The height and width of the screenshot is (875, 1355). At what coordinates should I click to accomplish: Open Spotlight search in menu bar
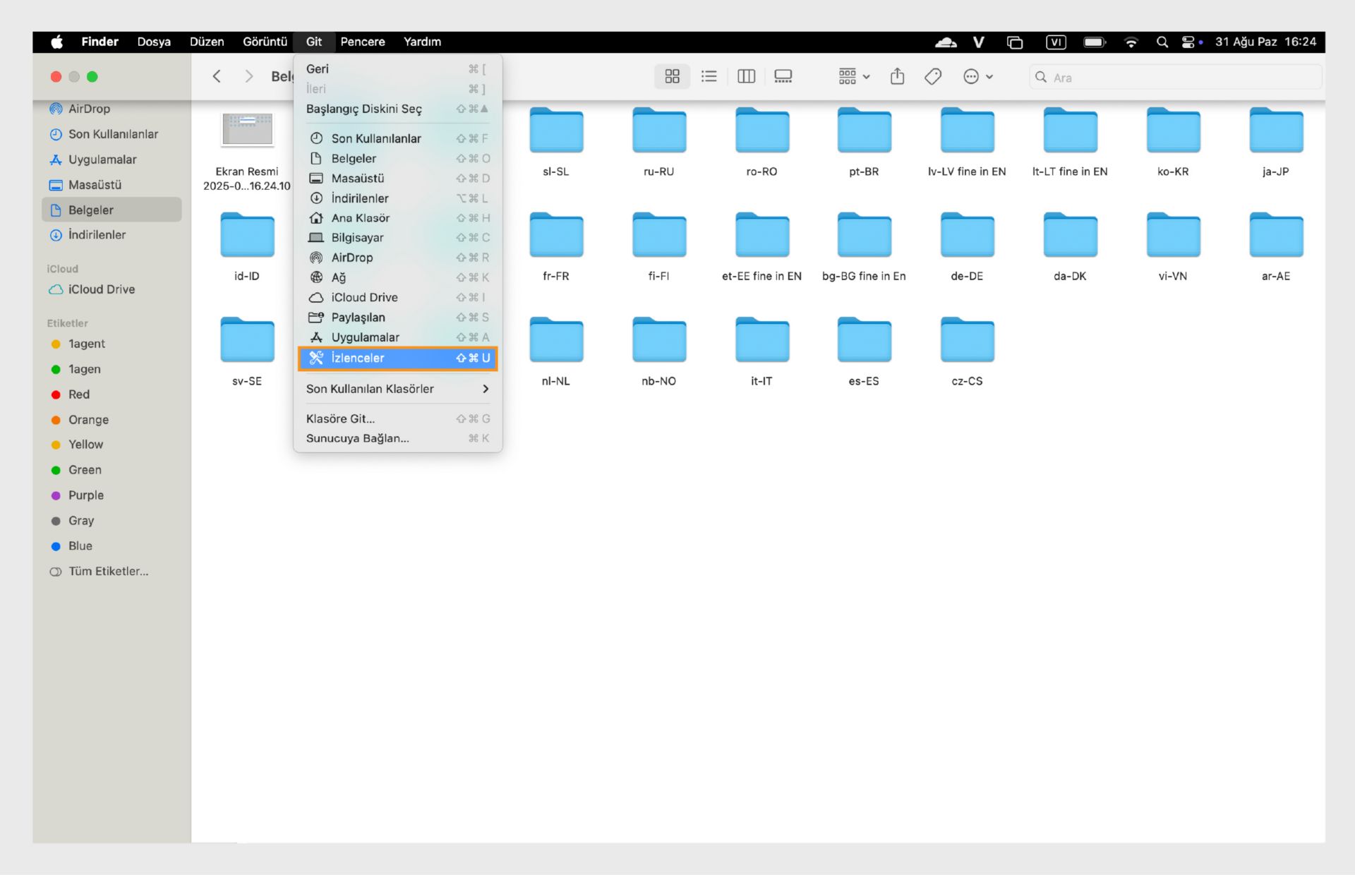1162,42
